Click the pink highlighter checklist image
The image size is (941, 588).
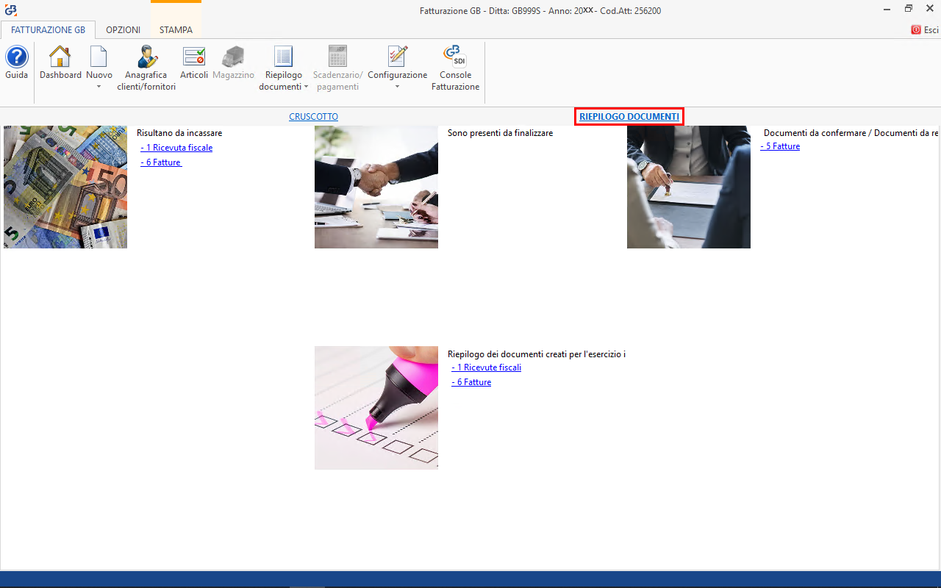(376, 407)
